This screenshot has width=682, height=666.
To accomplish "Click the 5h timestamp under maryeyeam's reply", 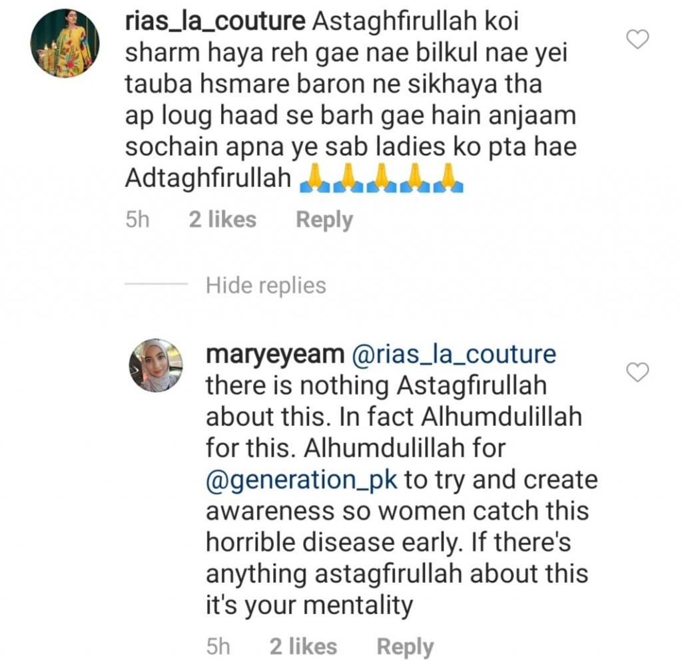I will tap(218, 647).
